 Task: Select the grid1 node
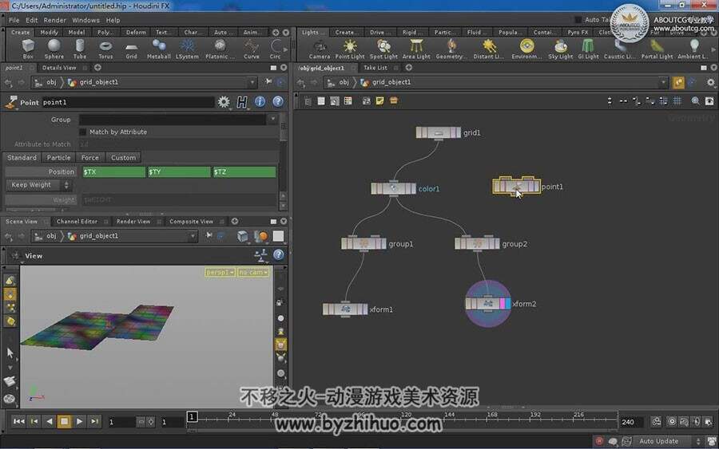coord(438,132)
